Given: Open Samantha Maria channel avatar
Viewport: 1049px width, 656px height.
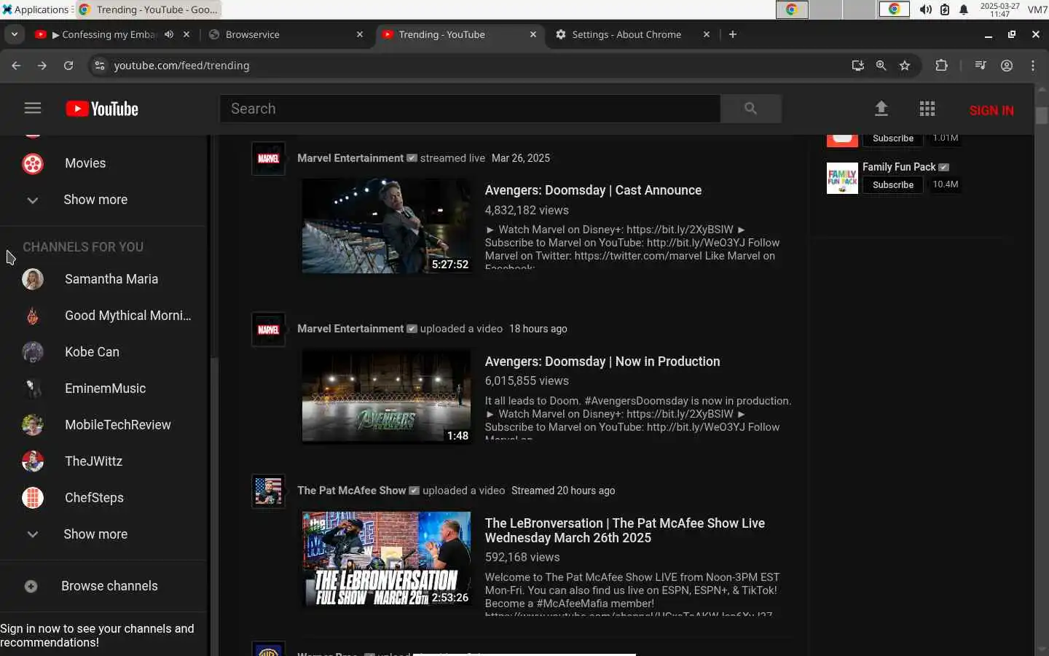Looking at the screenshot, I should click(x=33, y=279).
